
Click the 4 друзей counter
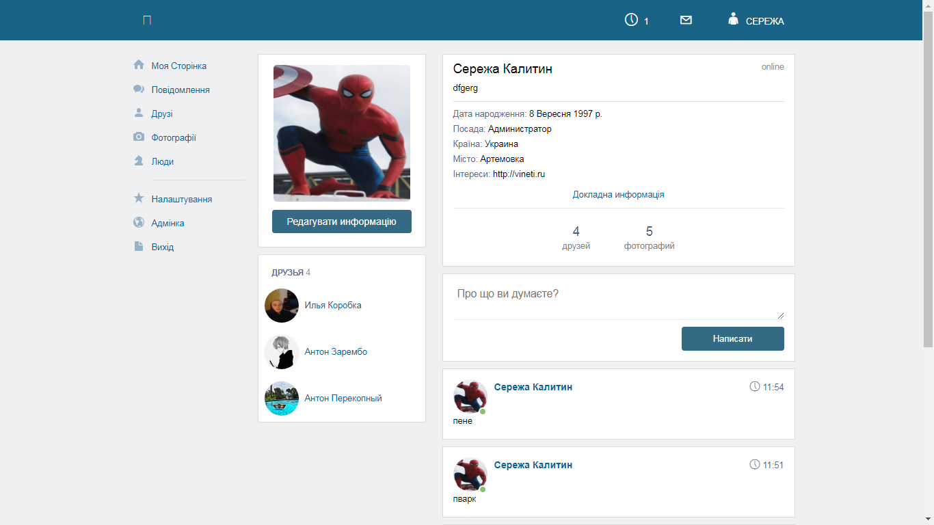[x=576, y=237]
